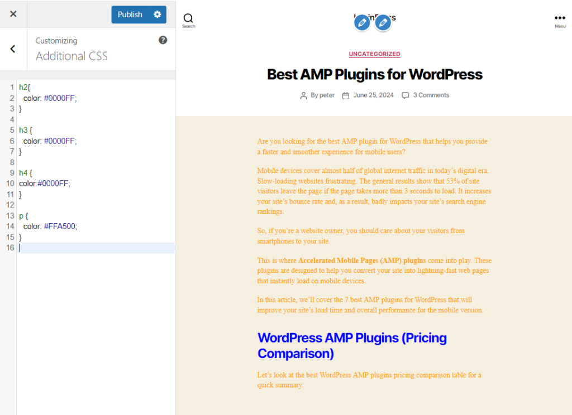
Task: Click the right pencil edit shortcut
Action: [383, 23]
